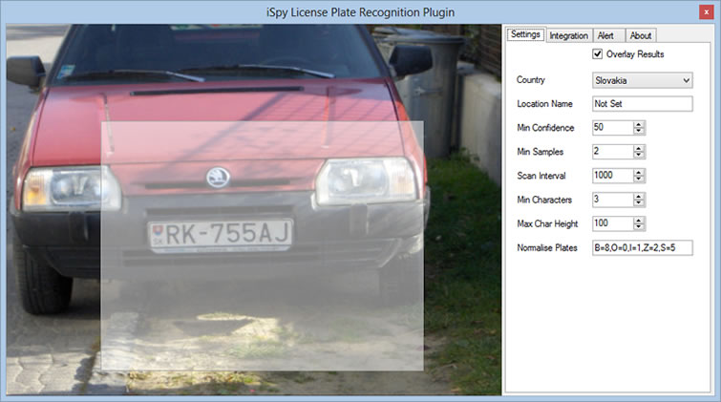721x402 pixels.
Task: Select the About tab
Action: (641, 35)
